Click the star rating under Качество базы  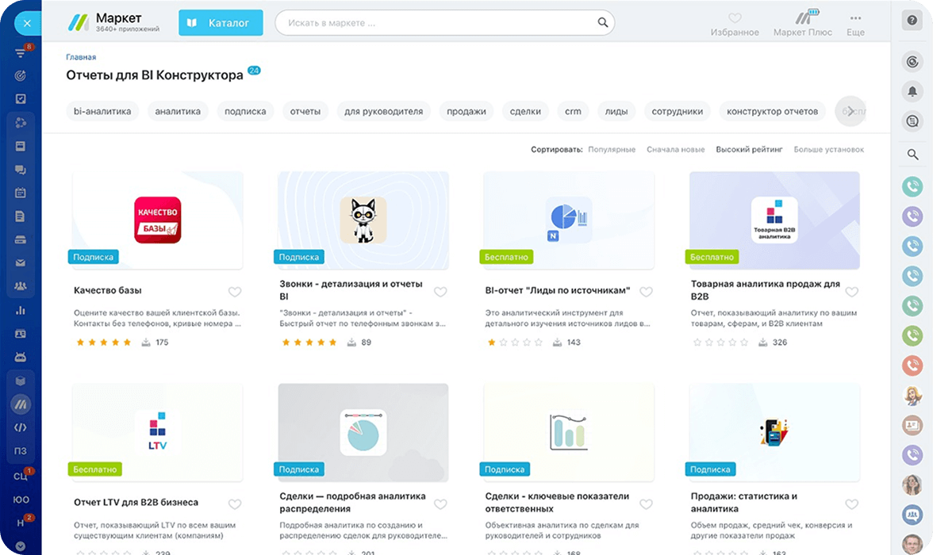point(104,343)
